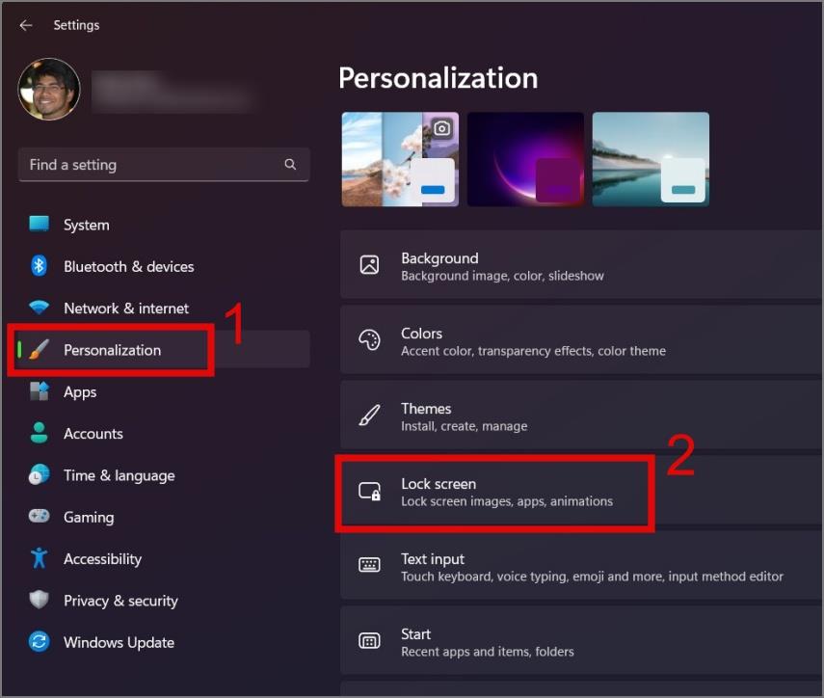Click the Personalization paintbrush icon
The width and height of the screenshot is (824, 698).
click(x=39, y=350)
